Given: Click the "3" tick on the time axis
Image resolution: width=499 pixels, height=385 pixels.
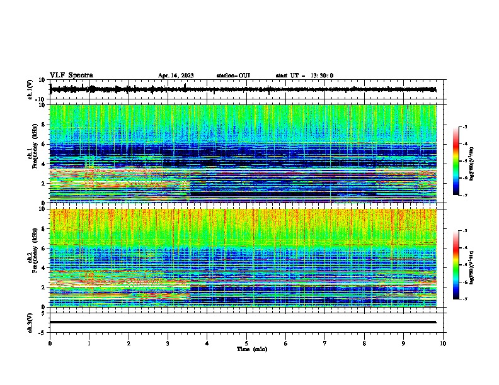Looking at the screenshot, I should (x=168, y=343).
